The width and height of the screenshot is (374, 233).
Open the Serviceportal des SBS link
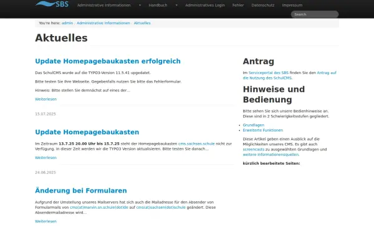[268, 73]
